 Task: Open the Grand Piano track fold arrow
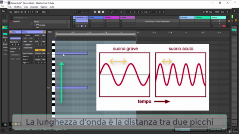[87, 17]
